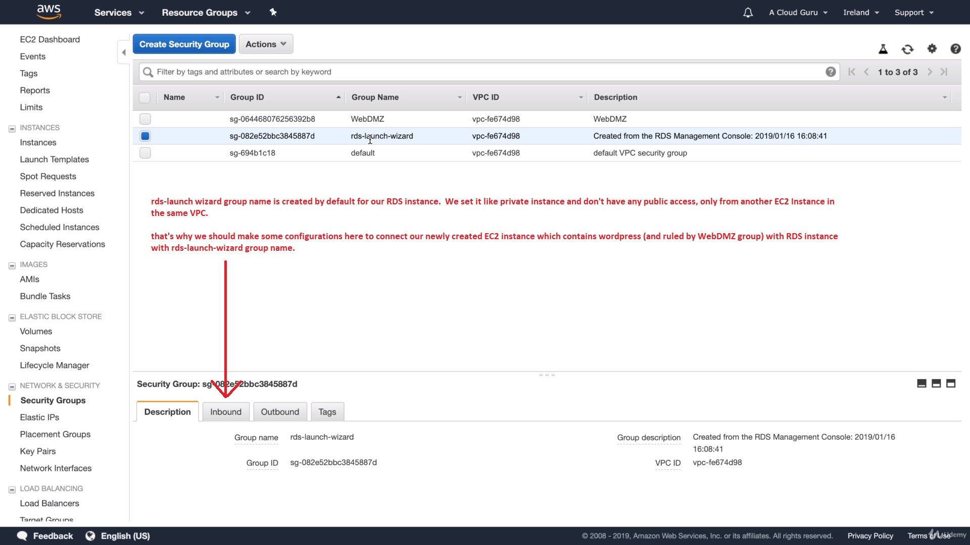Collapse the left navigation sidebar arrow
Image resolution: width=970 pixels, height=545 pixels.
tap(124, 52)
